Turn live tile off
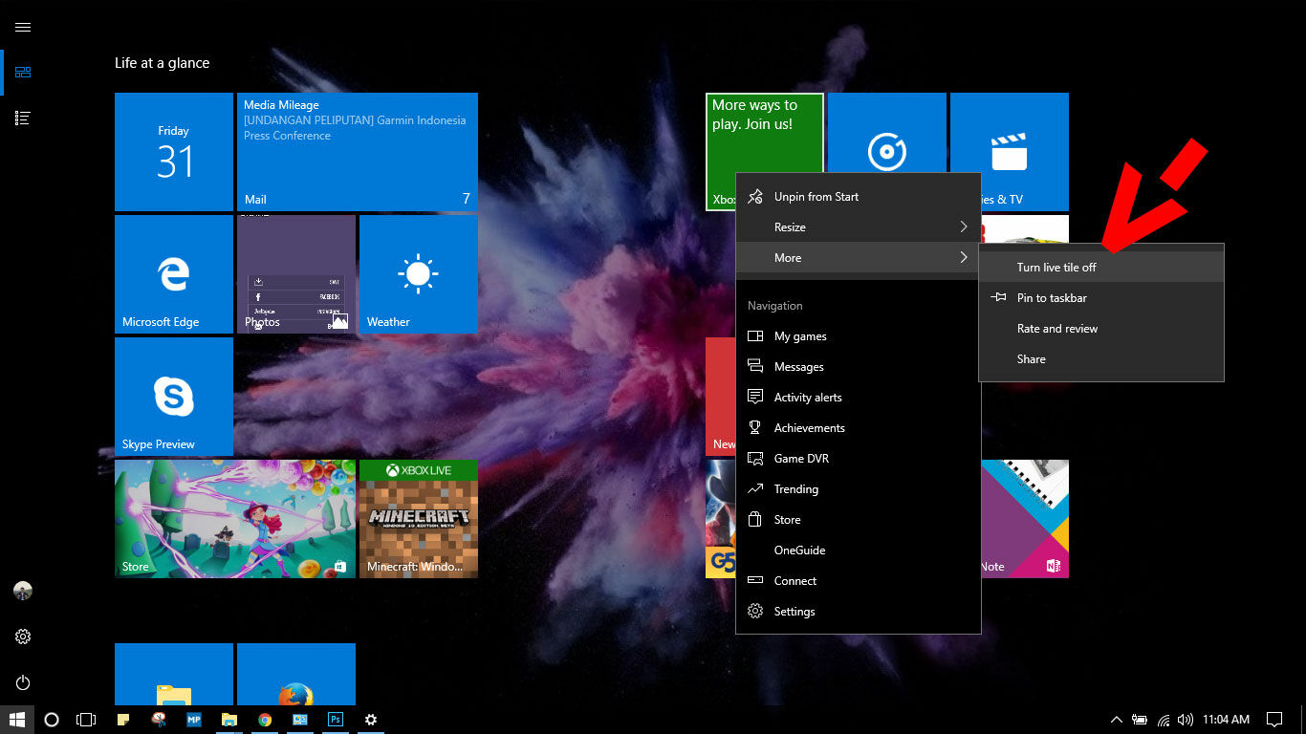 click(x=1101, y=268)
